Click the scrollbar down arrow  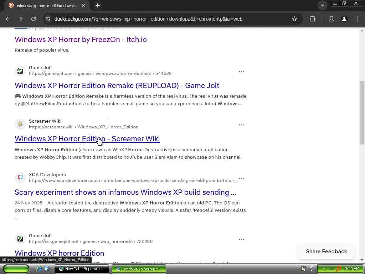coord(362,260)
